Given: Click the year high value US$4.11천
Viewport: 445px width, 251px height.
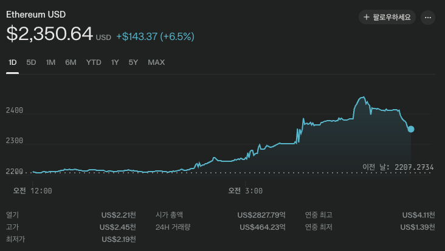Looking at the screenshot, I should point(418,215).
